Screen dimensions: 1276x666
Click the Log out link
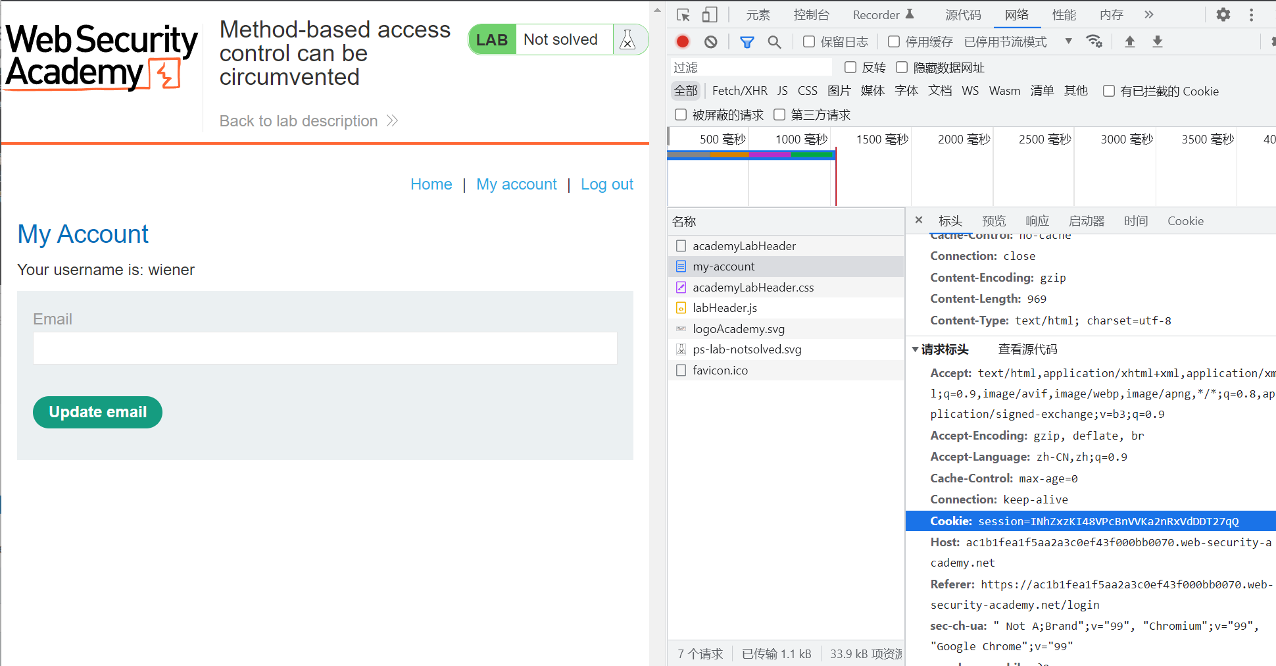coord(606,184)
